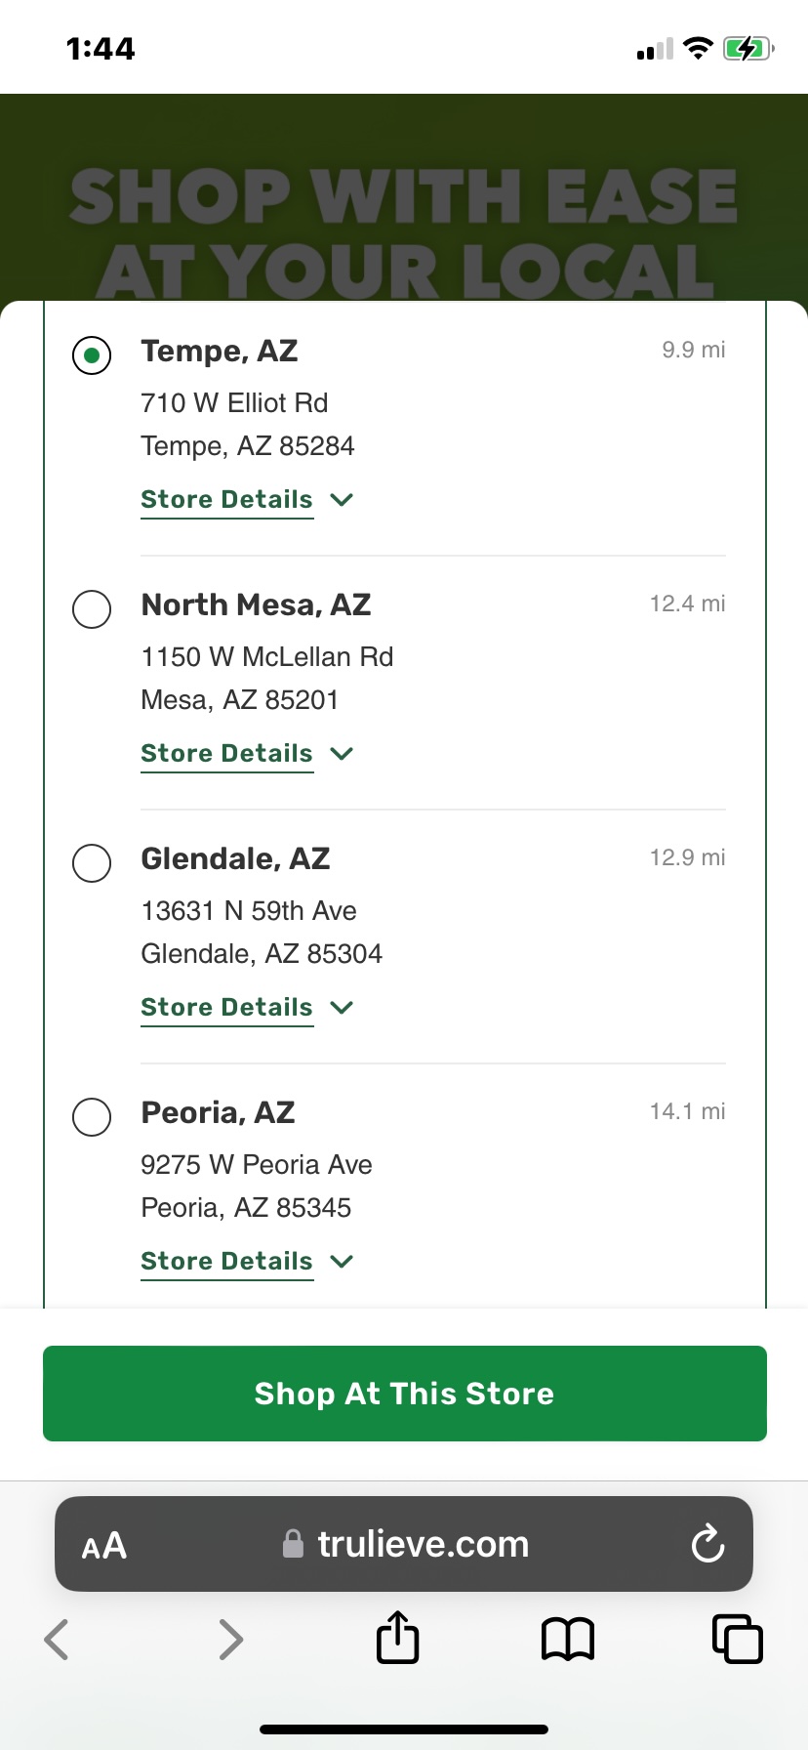The height and width of the screenshot is (1750, 808).
Task: Click the Shop At This Store button
Action: (x=405, y=1394)
